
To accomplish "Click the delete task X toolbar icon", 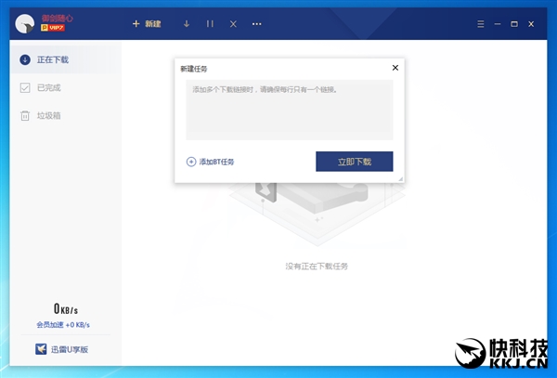I will point(233,24).
